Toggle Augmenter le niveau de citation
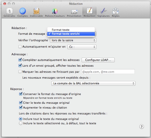151x138 pixels. point(21,107)
